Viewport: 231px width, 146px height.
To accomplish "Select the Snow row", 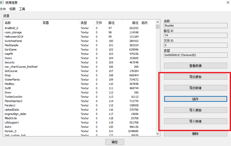I will coord(79,92).
